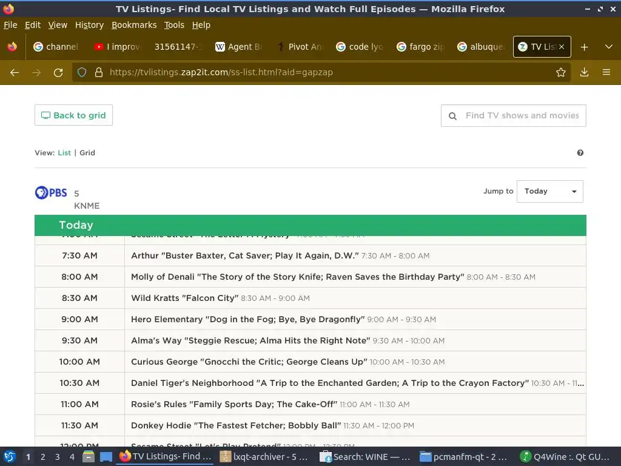Open the Help menu
Image resolution: width=621 pixels, height=466 pixels.
(201, 25)
